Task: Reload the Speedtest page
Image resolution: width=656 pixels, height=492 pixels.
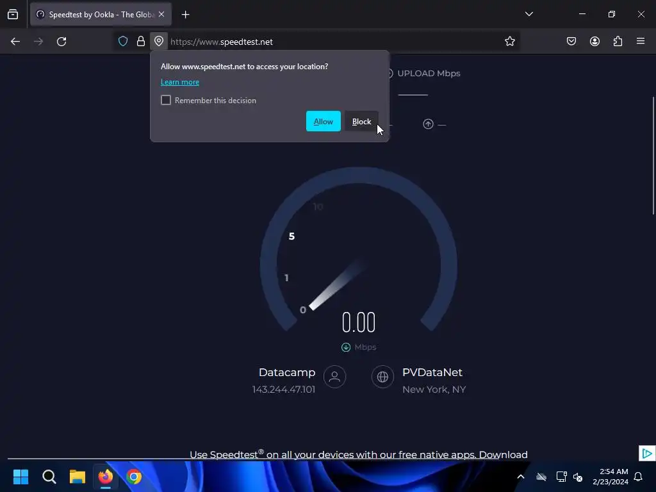Action: pyautogui.click(x=61, y=42)
